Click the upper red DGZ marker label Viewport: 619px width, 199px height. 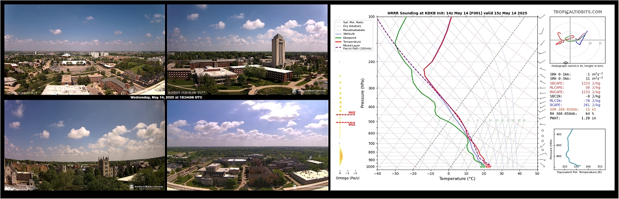coord(352,113)
